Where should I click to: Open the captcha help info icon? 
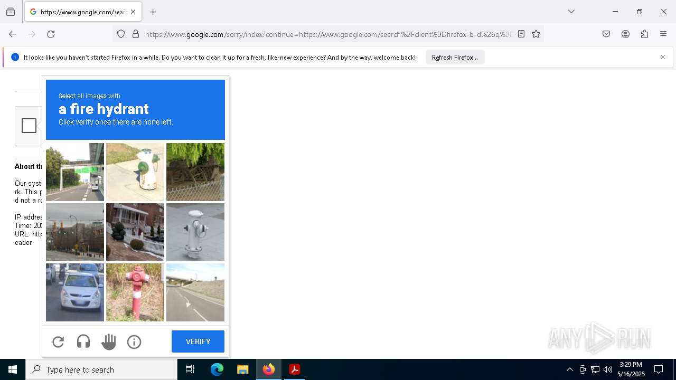coord(134,342)
